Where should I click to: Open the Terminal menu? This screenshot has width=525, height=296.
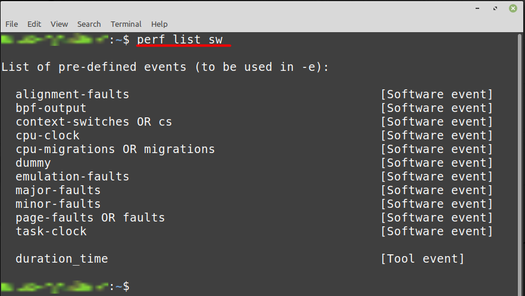[x=126, y=24]
